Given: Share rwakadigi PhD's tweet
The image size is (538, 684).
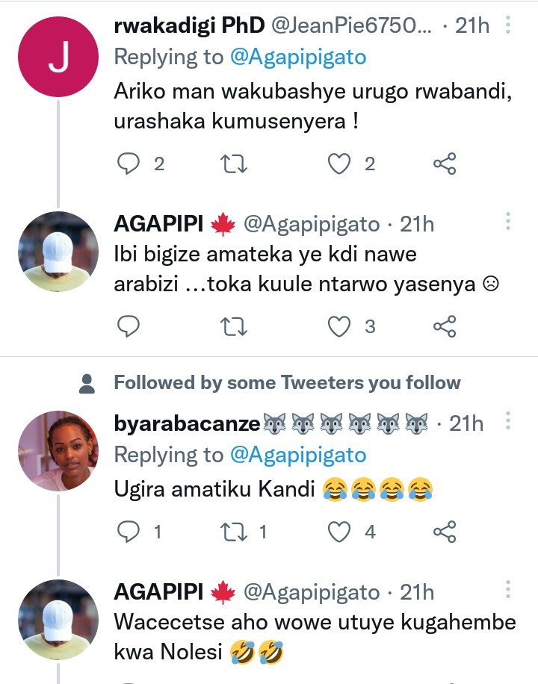Looking at the screenshot, I should click(445, 164).
